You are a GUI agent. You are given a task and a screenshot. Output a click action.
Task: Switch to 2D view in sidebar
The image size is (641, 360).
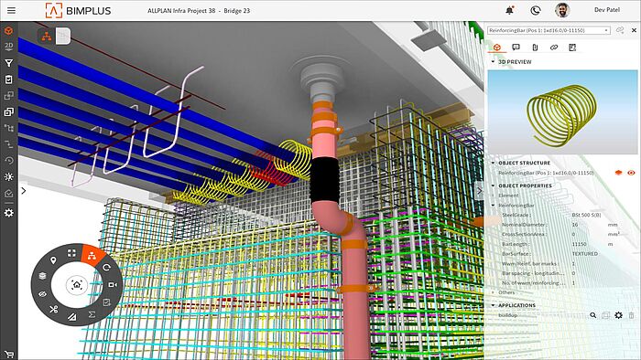click(x=8, y=47)
